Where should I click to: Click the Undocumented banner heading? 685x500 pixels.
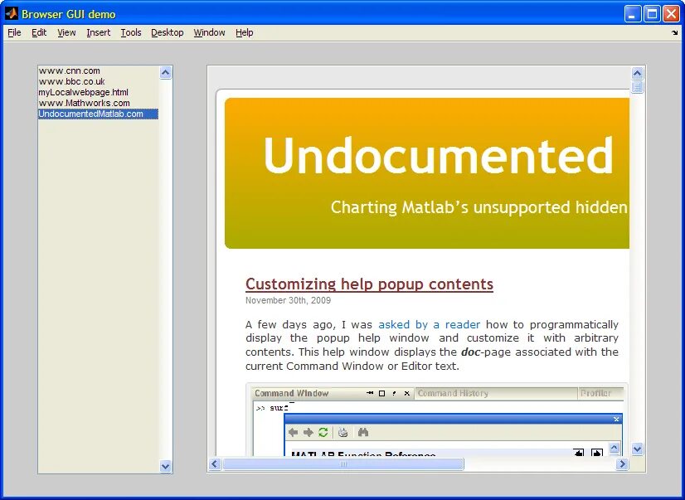438,155
